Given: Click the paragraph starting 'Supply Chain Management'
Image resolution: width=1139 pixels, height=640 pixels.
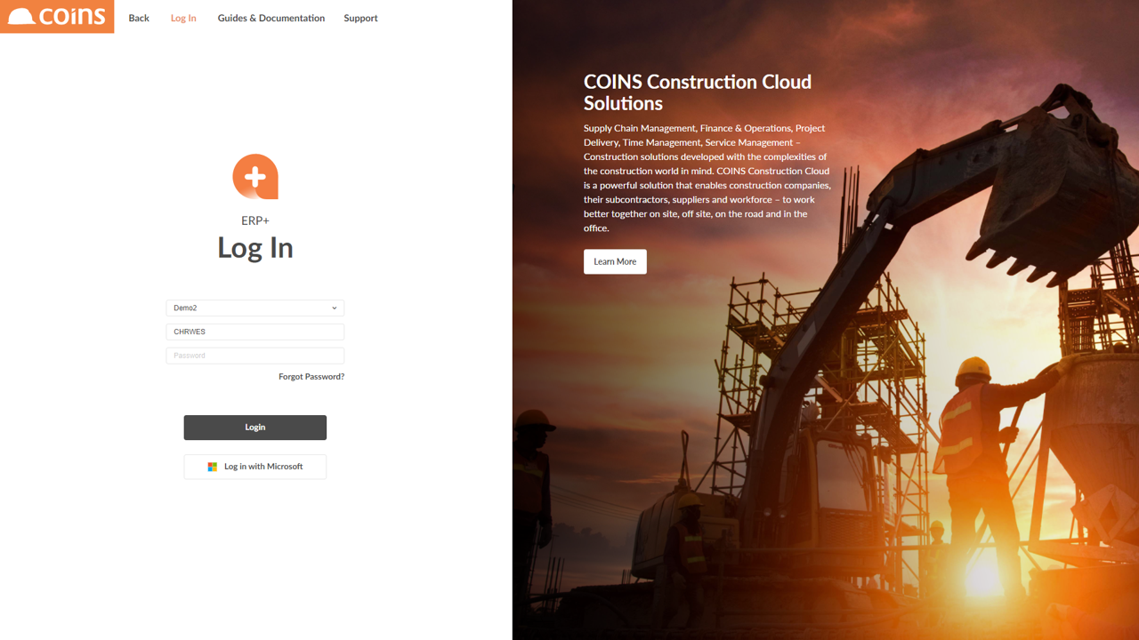Looking at the screenshot, I should (707, 178).
